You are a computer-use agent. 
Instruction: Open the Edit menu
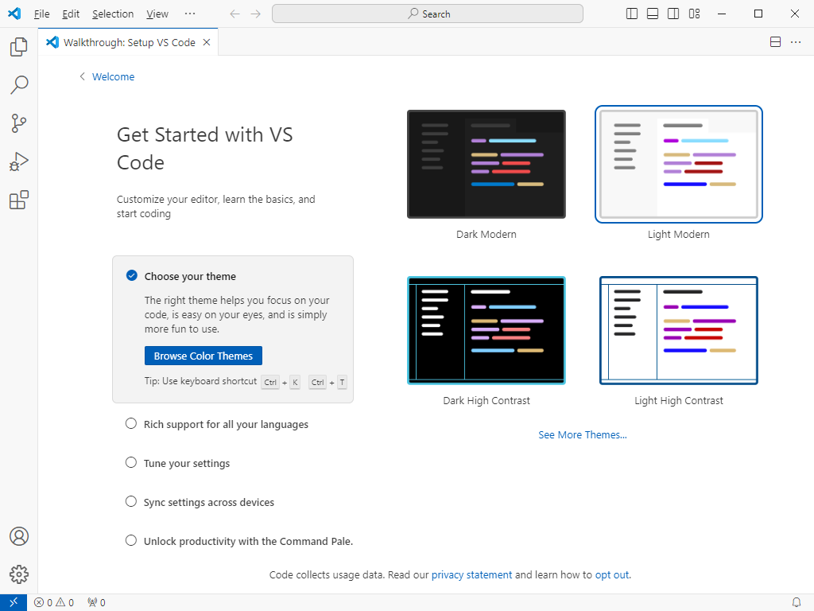[71, 14]
